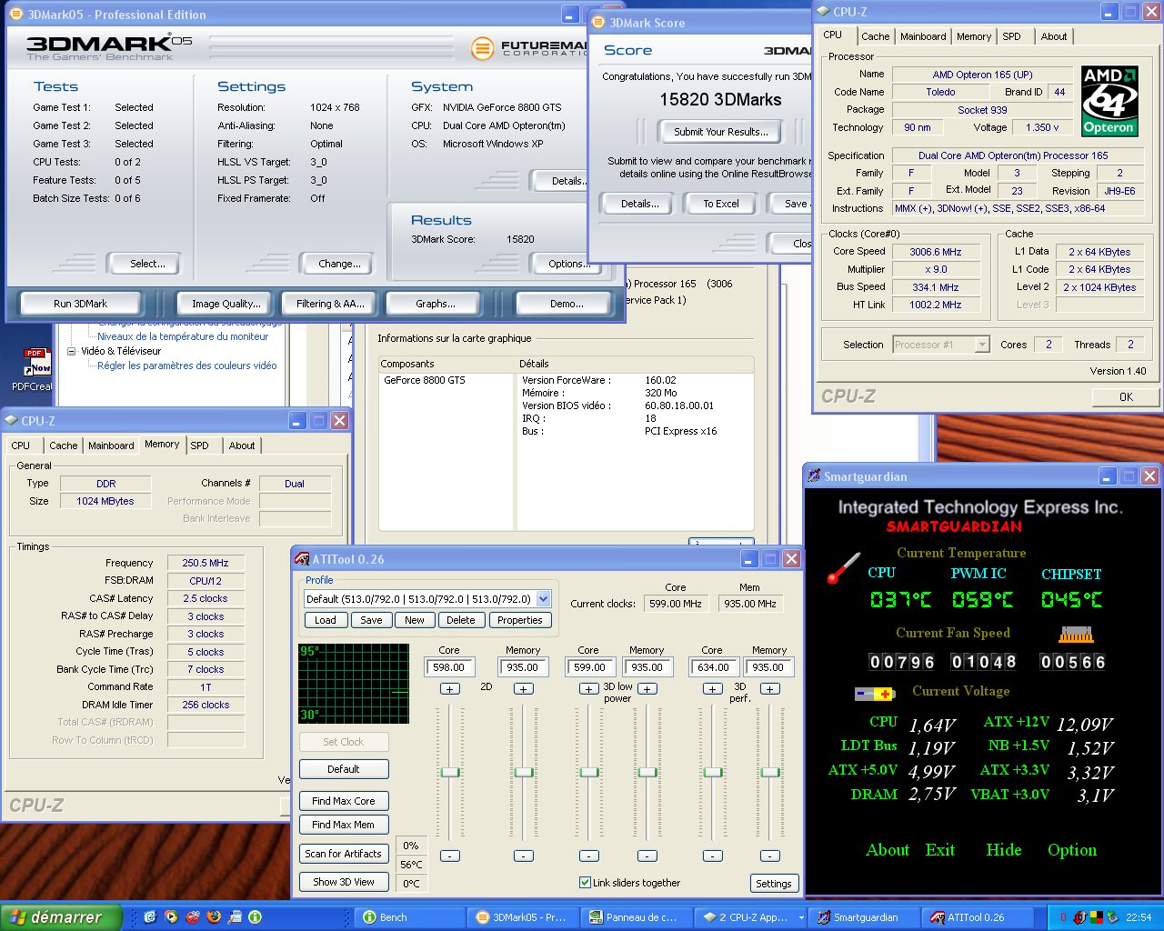Start the 3DMark05 Demo
Image resolution: width=1164 pixels, height=931 pixels.
[x=567, y=304]
